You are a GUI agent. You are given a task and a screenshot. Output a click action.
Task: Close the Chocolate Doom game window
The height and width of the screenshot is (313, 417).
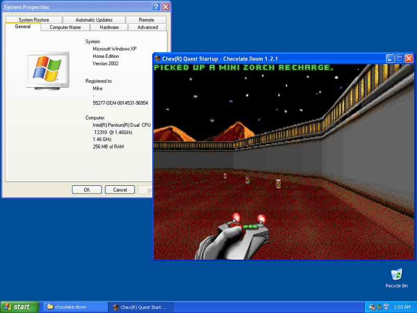[x=409, y=58]
